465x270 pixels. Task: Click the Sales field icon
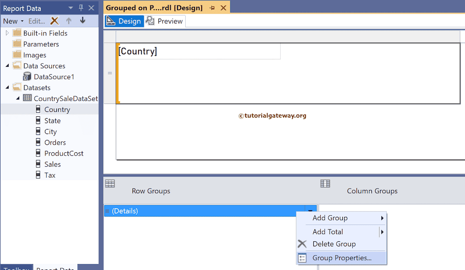point(38,164)
